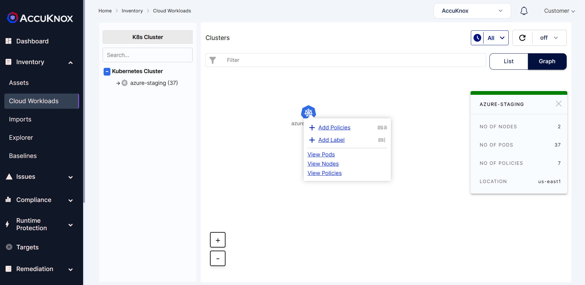Click the azure-staging cluster tree icon

tap(125, 83)
